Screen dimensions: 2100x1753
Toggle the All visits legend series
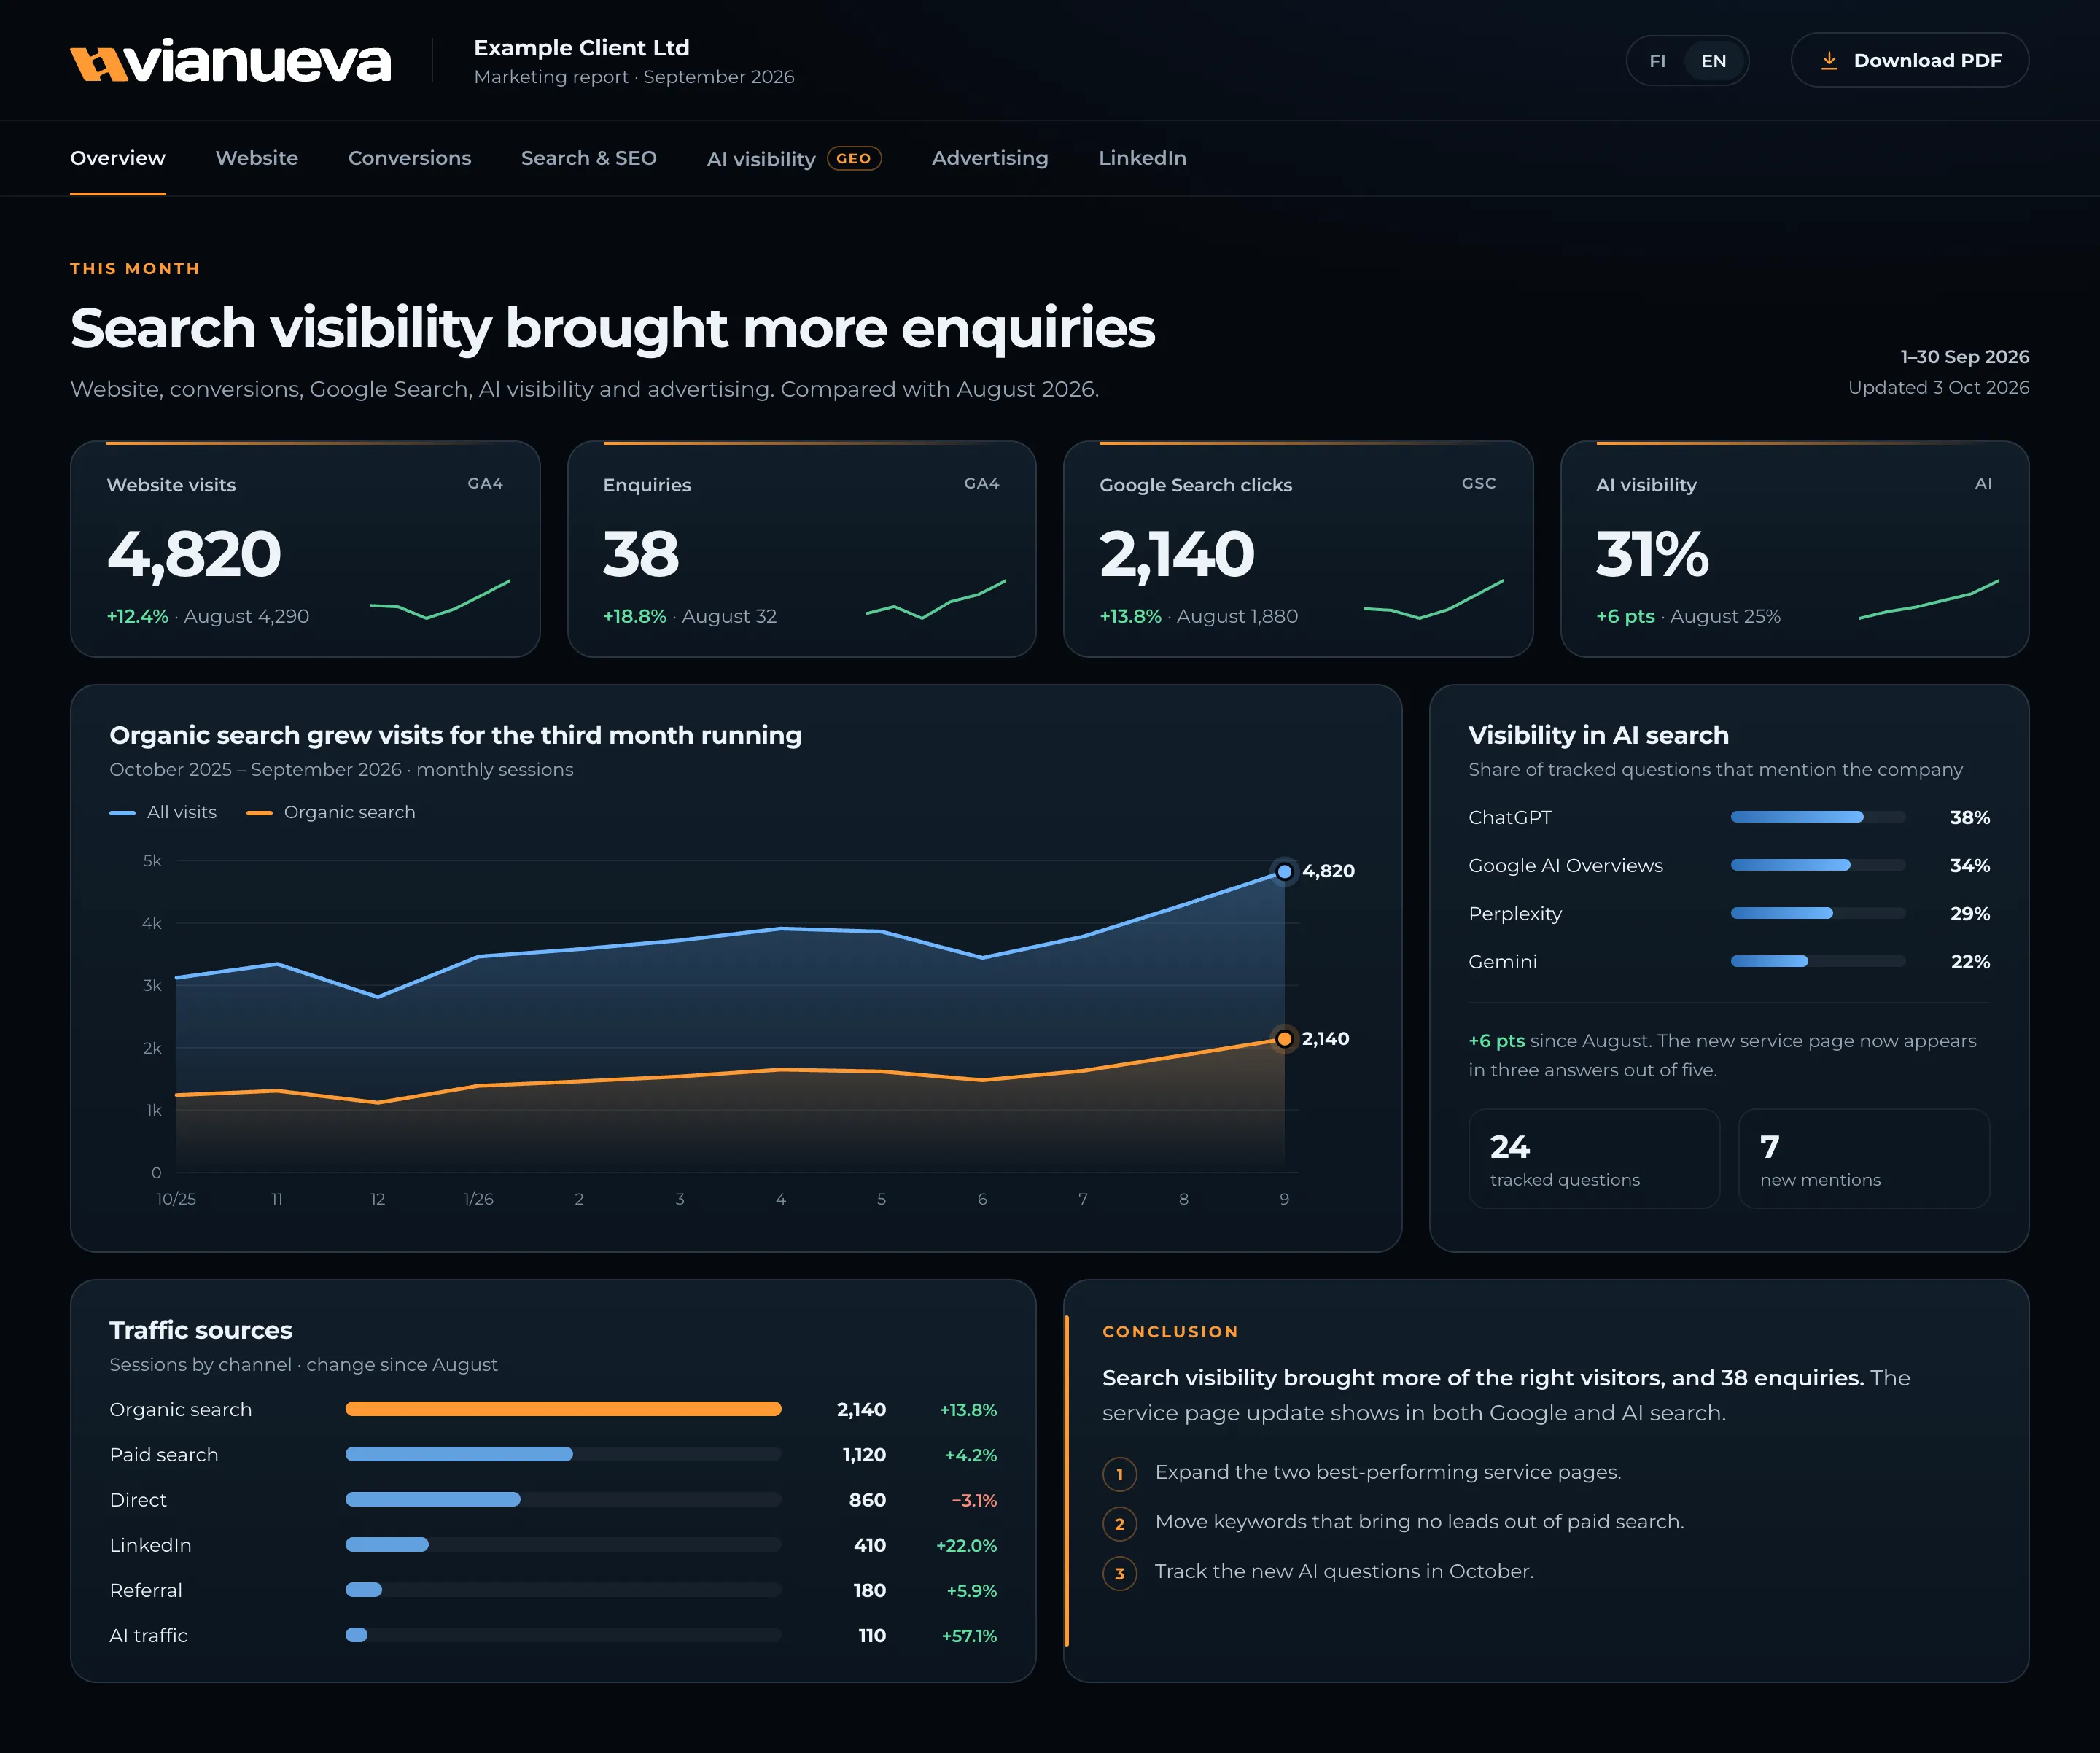click(x=163, y=812)
